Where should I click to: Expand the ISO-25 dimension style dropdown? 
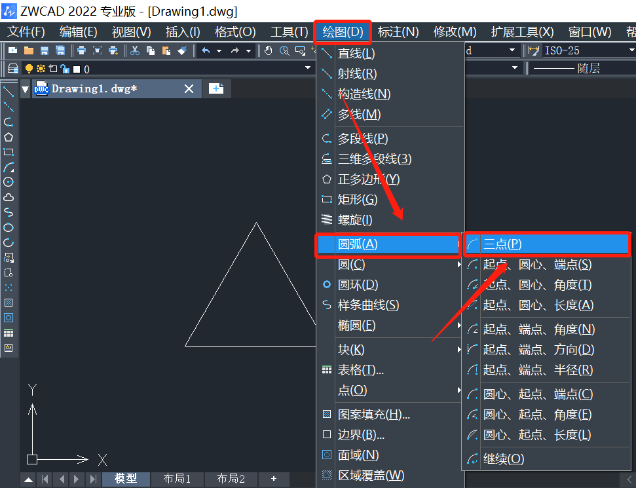631,50
